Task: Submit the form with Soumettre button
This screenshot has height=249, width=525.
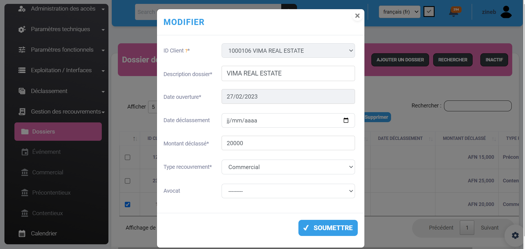Action: [328, 228]
